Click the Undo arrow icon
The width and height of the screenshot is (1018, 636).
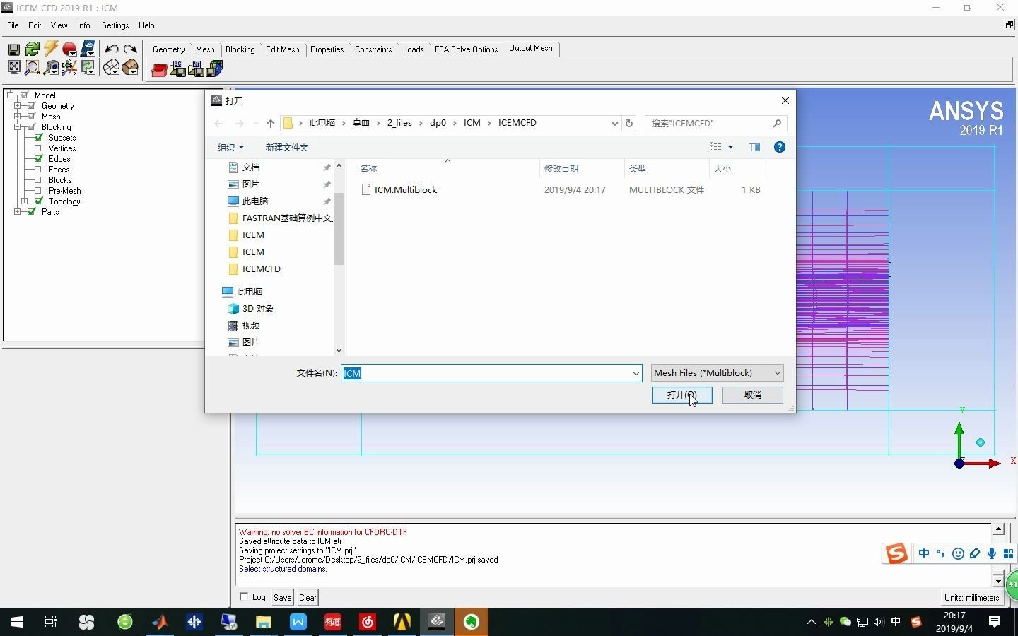112,49
